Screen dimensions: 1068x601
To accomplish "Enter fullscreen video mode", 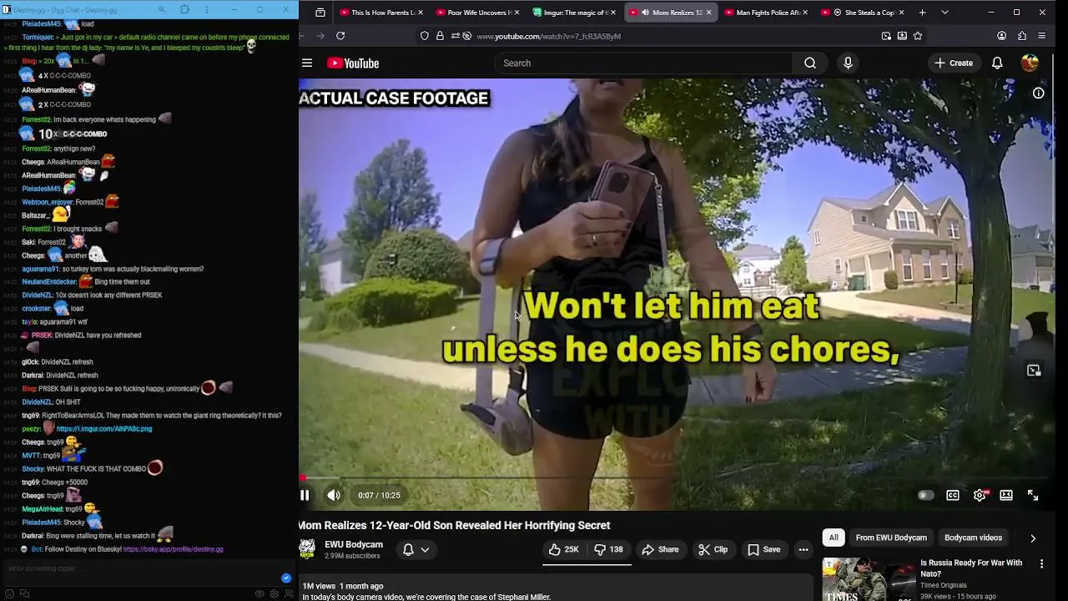I will (x=1033, y=495).
